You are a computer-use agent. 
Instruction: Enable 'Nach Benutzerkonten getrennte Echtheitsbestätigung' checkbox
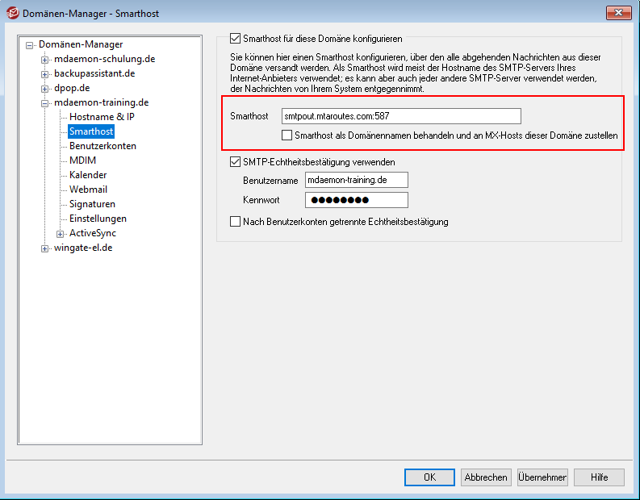tap(235, 222)
